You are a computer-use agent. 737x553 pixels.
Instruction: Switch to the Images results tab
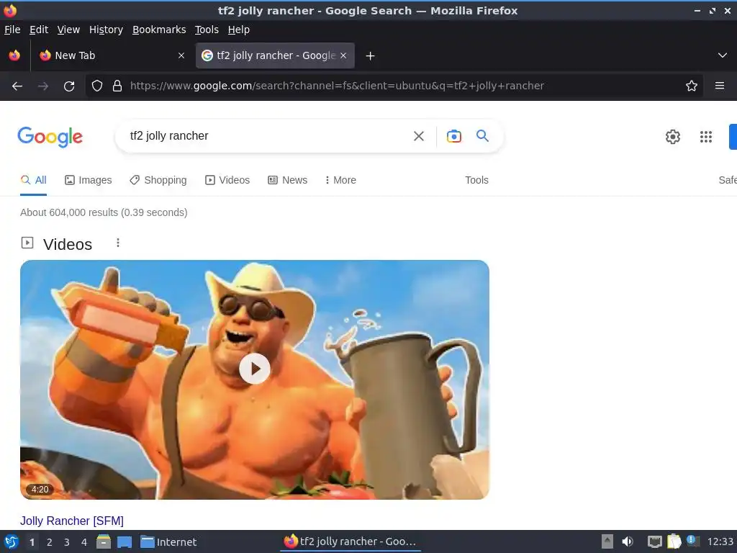[x=88, y=180]
